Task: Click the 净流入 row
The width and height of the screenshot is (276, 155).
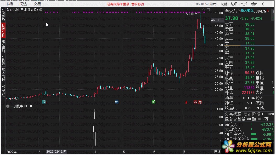Action: (249, 125)
